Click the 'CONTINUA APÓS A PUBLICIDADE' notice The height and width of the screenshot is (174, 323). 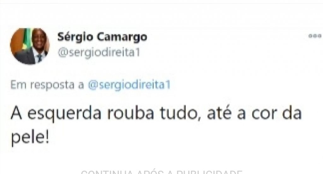[x=161, y=172]
